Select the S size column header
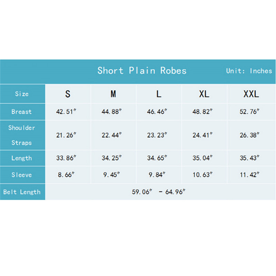Image resolution: width=276 pixels, height=276 pixels. [68, 94]
